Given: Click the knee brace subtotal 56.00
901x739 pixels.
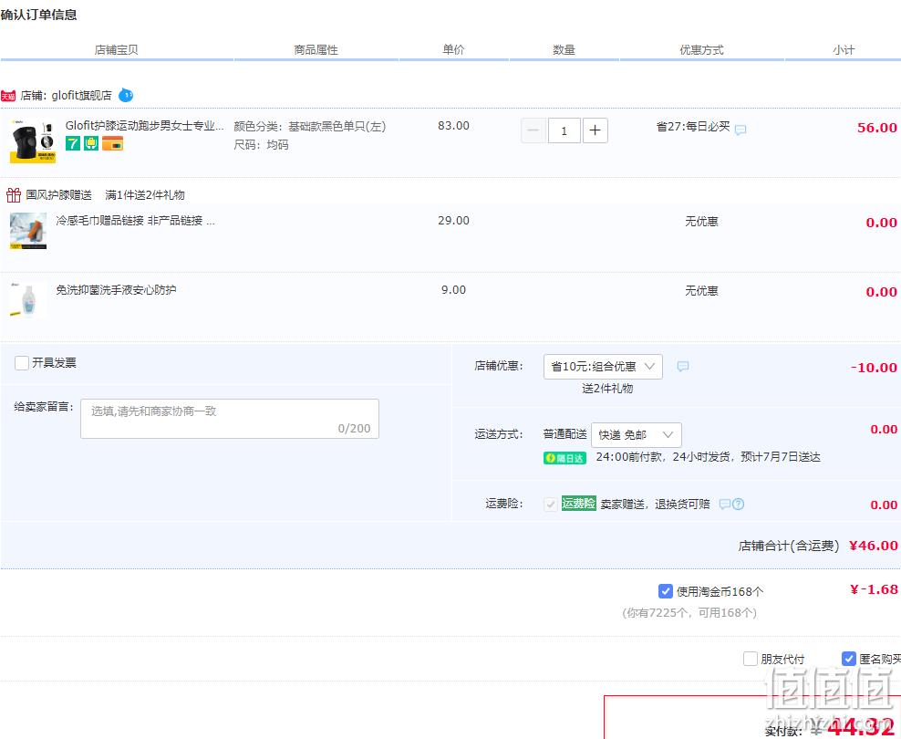Looking at the screenshot, I should [x=877, y=128].
